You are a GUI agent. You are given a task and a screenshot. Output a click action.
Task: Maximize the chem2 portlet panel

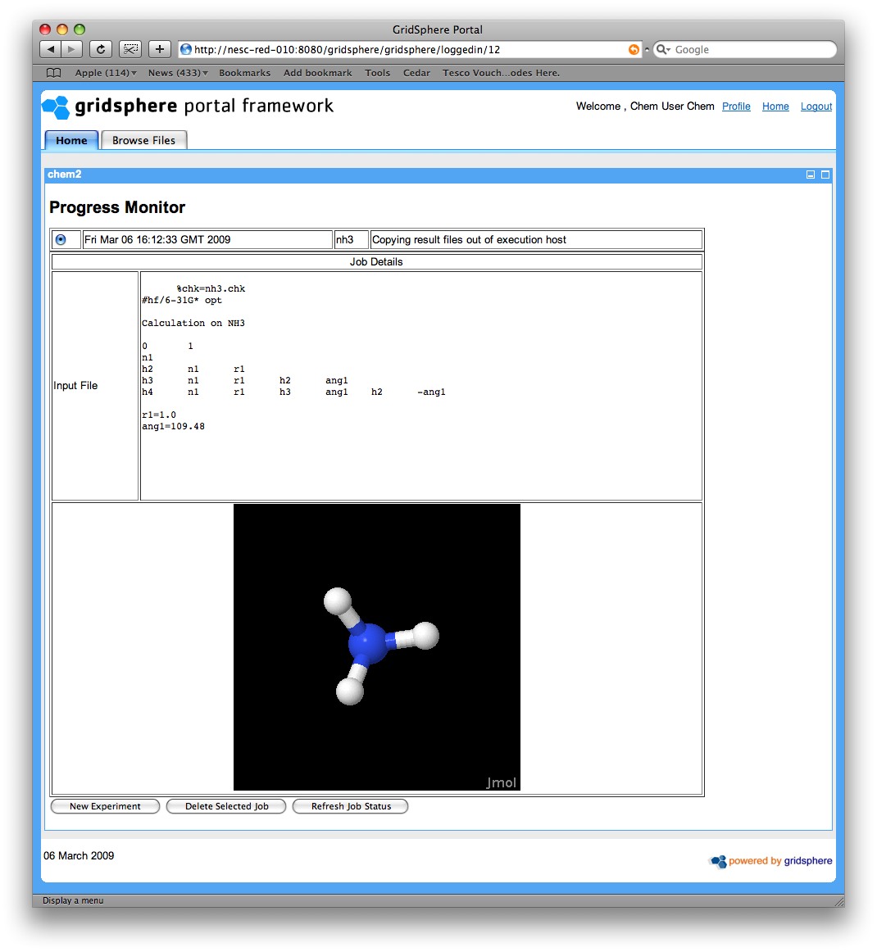click(825, 175)
